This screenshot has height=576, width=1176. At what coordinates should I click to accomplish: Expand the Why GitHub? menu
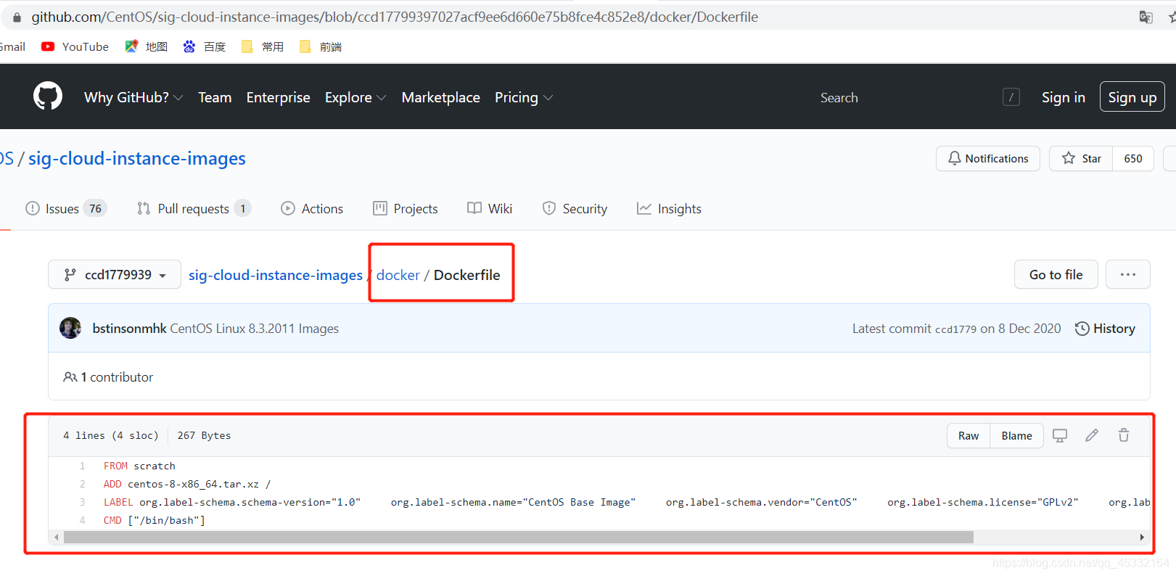(x=133, y=97)
